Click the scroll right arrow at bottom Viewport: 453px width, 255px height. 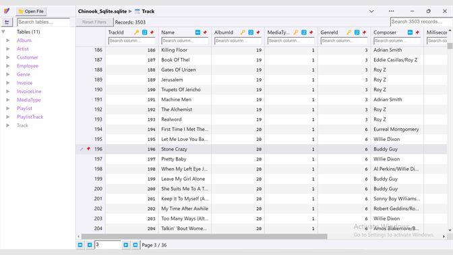click(444, 237)
